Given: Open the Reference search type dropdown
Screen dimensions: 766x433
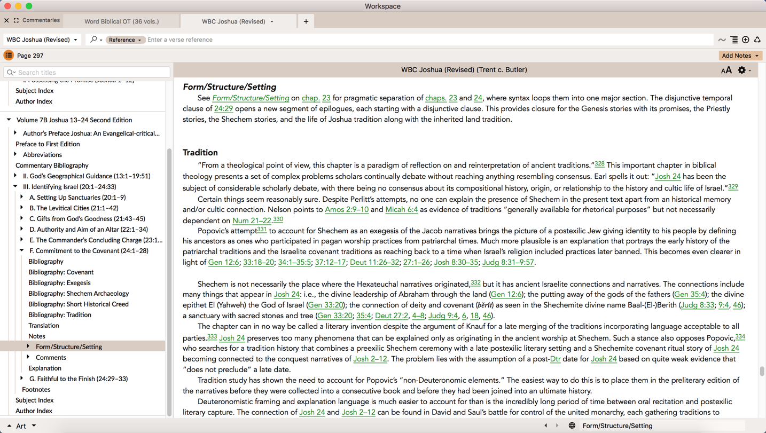Looking at the screenshot, I should (x=125, y=40).
